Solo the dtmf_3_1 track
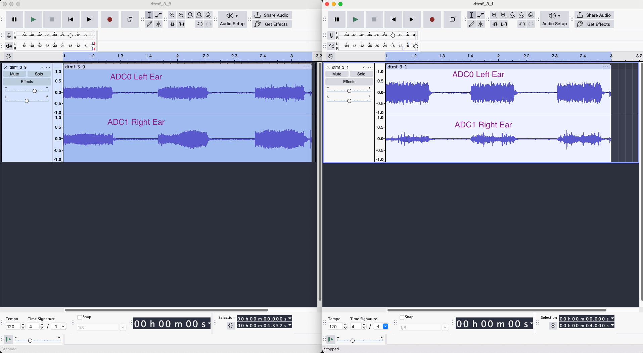Image resolution: width=643 pixels, height=353 pixels. pos(361,74)
